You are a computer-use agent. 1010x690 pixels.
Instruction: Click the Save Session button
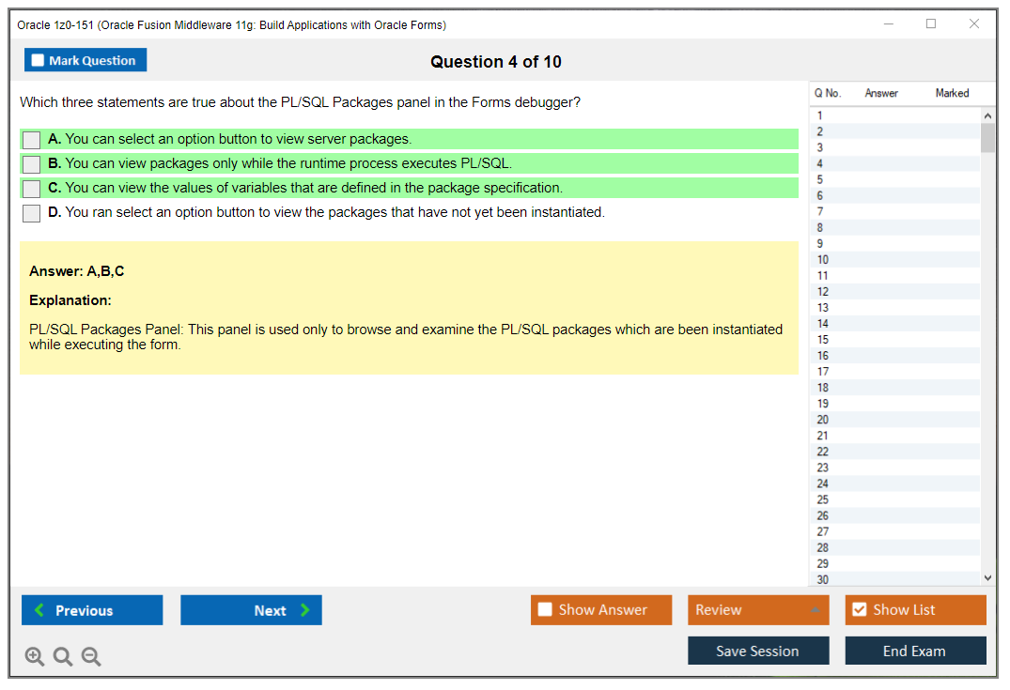[x=758, y=651]
